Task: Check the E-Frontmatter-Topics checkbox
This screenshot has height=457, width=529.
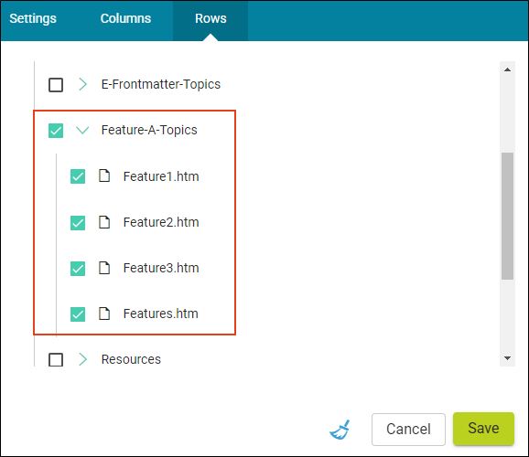Action: click(x=56, y=85)
